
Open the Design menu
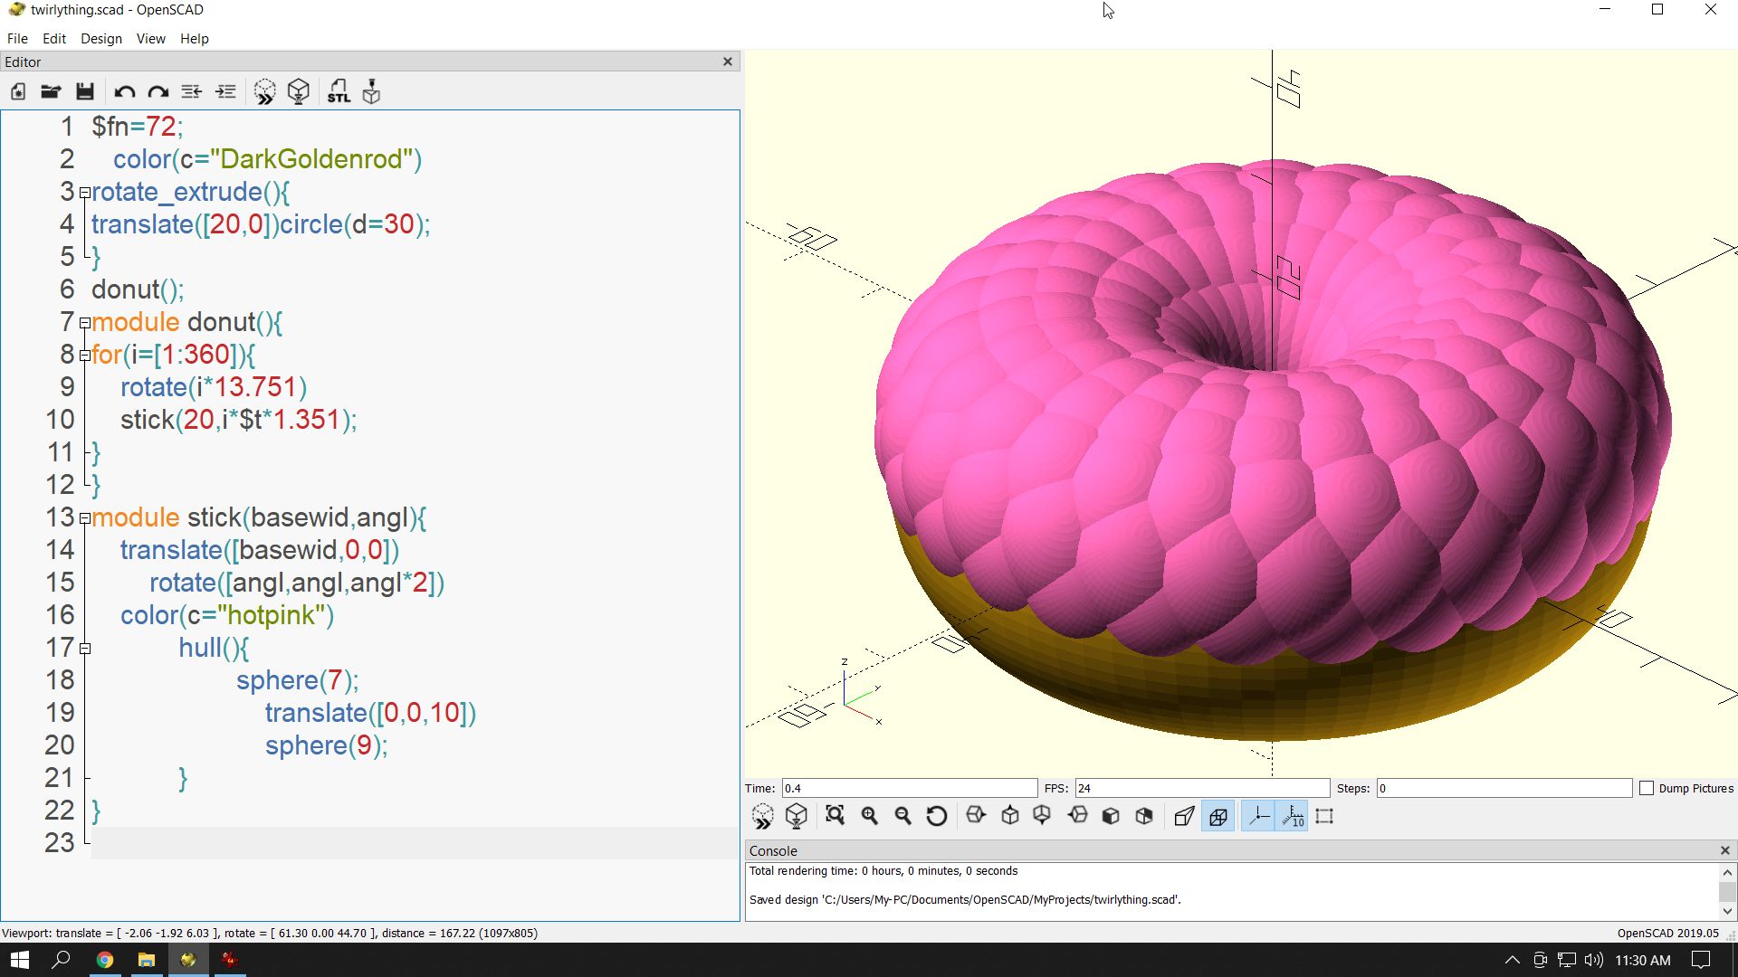tap(100, 39)
